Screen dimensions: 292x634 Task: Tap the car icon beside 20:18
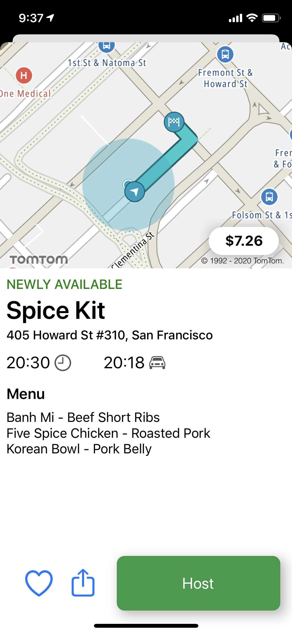(x=157, y=363)
